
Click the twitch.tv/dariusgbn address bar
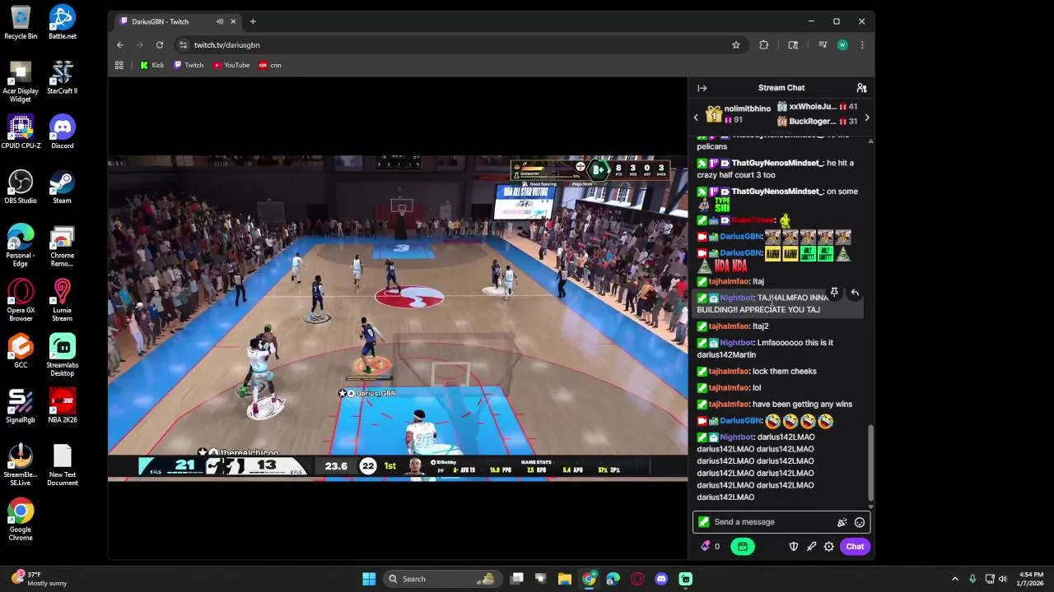click(453, 45)
